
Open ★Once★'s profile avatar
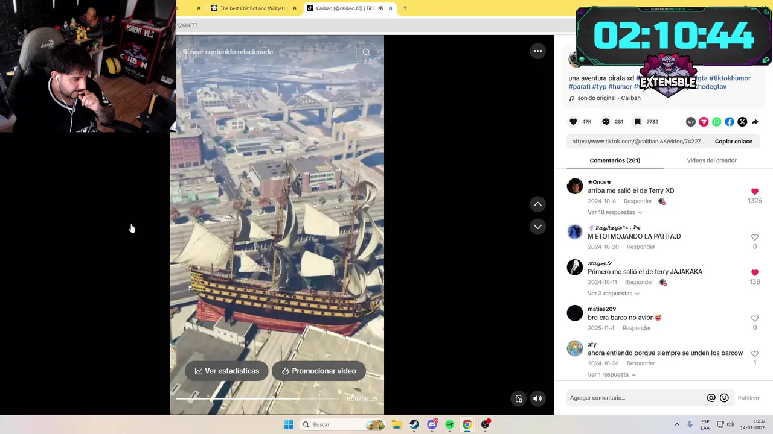pyautogui.click(x=575, y=186)
